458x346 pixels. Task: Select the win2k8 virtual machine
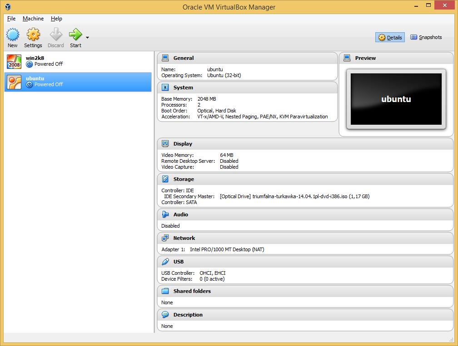78,62
